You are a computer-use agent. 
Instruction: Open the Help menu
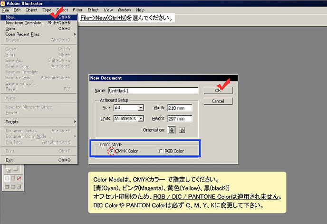(x=140, y=10)
